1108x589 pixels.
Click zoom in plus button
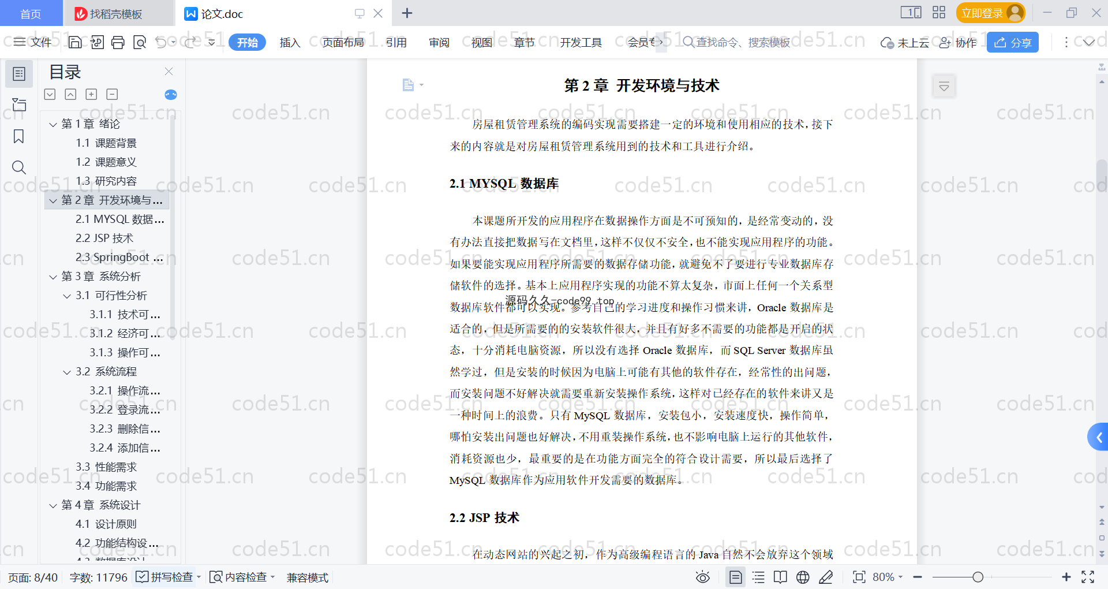pyautogui.click(x=1066, y=577)
